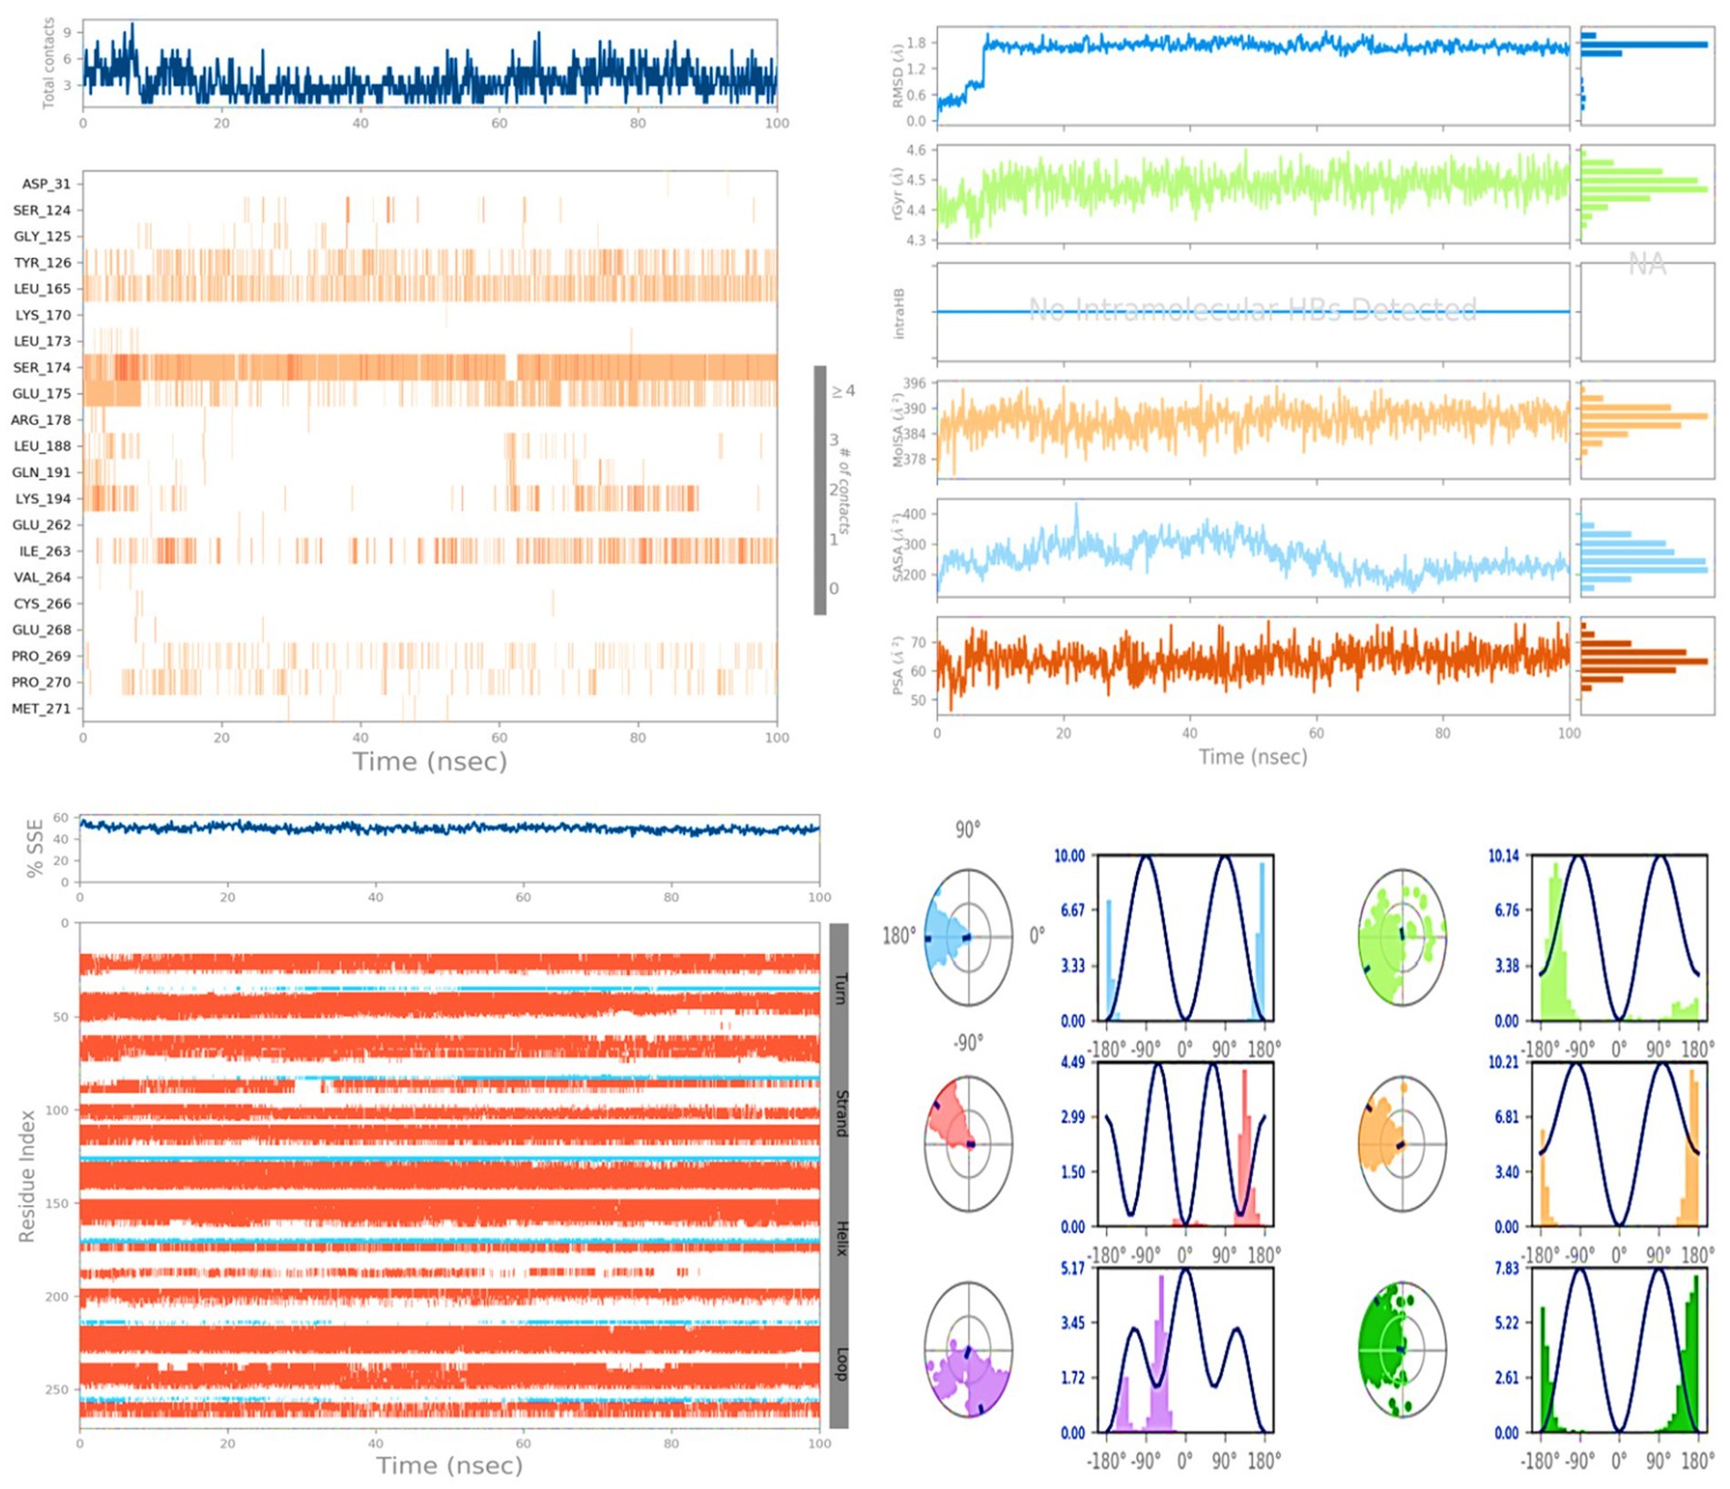Click the 'Helix' legend label
This screenshot has height=1489, width=1730.
[x=840, y=1238]
